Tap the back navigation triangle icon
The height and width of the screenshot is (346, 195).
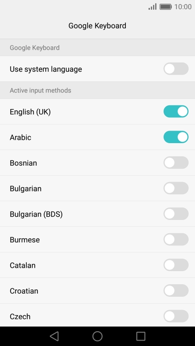[54, 336]
